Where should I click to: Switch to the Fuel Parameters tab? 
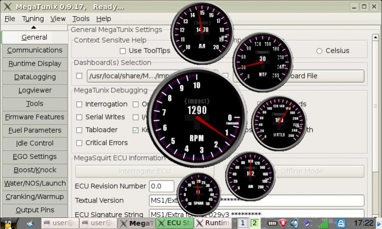click(34, 130)
